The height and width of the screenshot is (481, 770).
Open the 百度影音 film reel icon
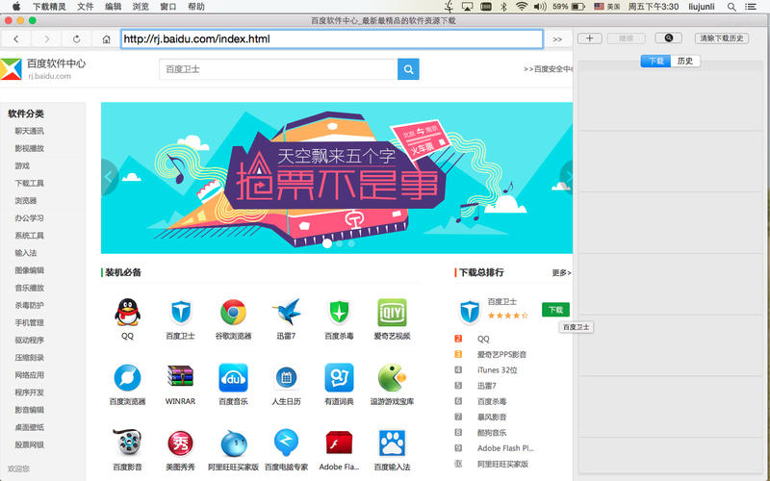point(127,443)
